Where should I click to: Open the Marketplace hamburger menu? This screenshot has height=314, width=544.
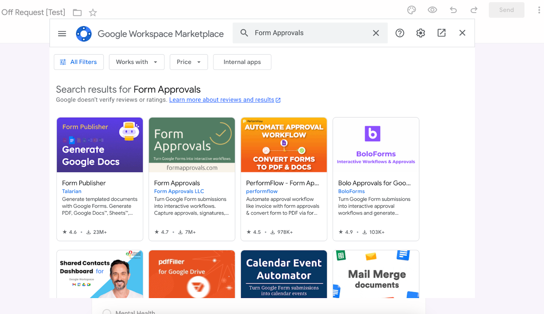(x=62, y=34)
